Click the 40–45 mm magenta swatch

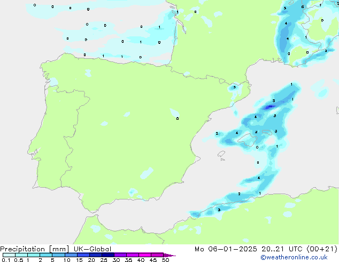tap(145, 255)
